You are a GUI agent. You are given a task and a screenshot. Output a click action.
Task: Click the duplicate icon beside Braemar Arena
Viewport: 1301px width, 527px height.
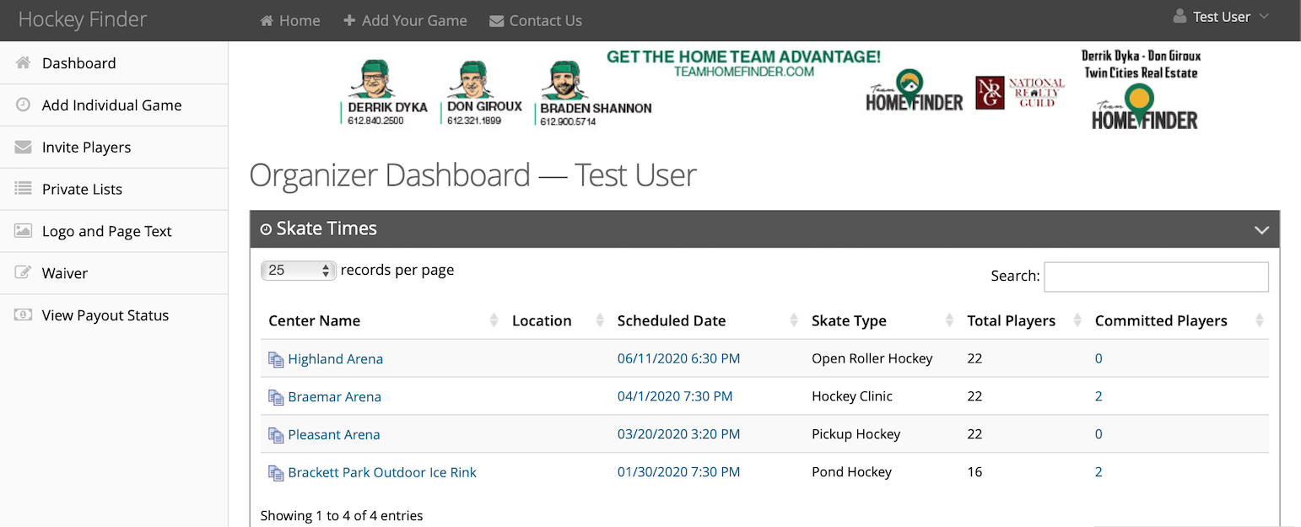[x=276, y=396]
